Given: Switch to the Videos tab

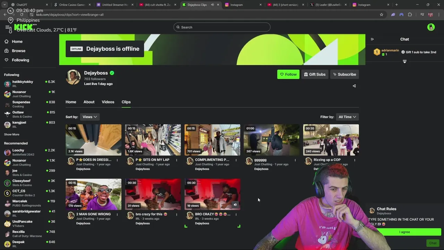Looking at the screenshot, I should pyautogui.click(x=108, y=102).
